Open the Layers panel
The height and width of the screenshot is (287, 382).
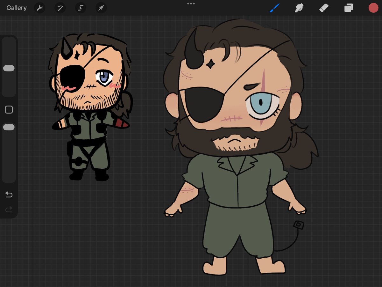tap(349, 8)
